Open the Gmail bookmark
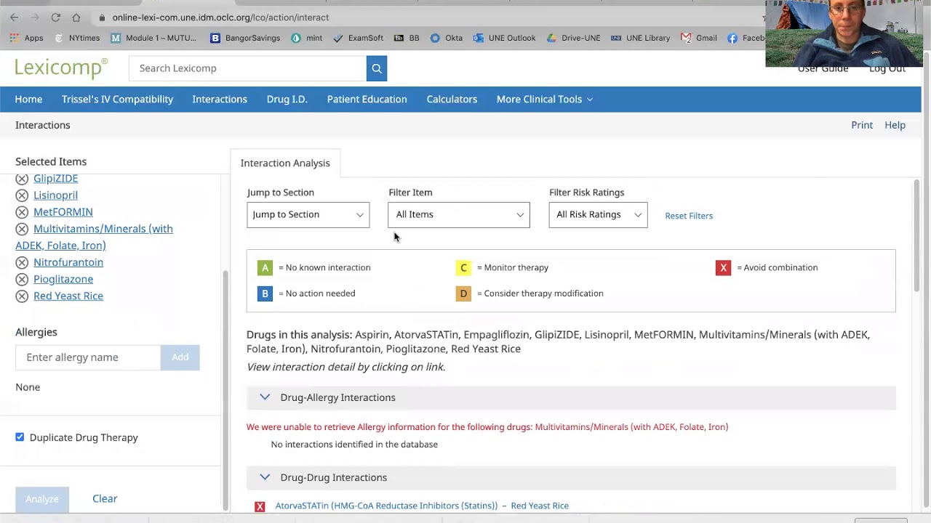Viewport: 931px width, 523px height. click(x=698, y=38)
